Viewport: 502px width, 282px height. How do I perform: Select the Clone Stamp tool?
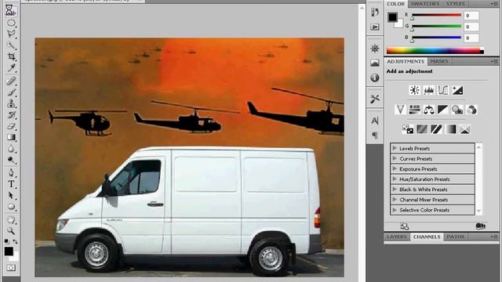coord(11,103)
